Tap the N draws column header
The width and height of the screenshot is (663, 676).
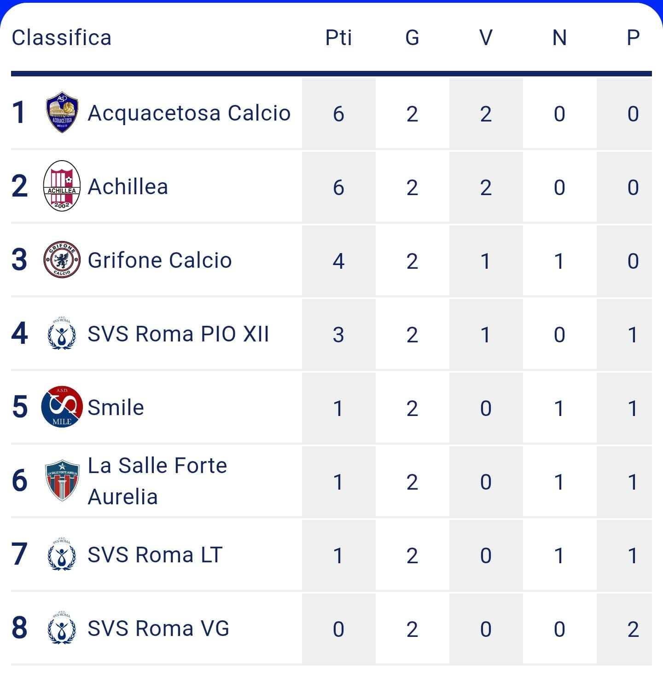(559, 38)
